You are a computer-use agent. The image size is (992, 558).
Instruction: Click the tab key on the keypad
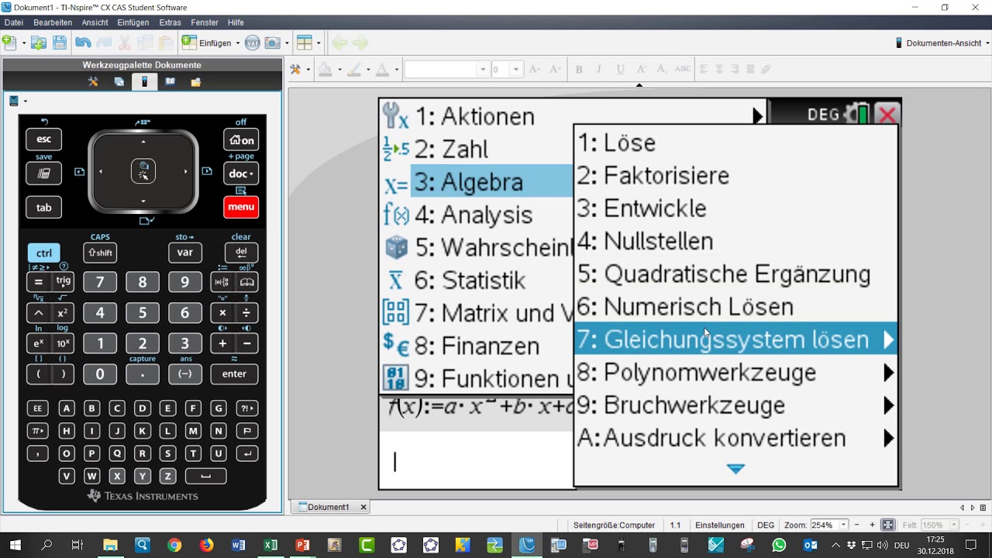(43, 207)
